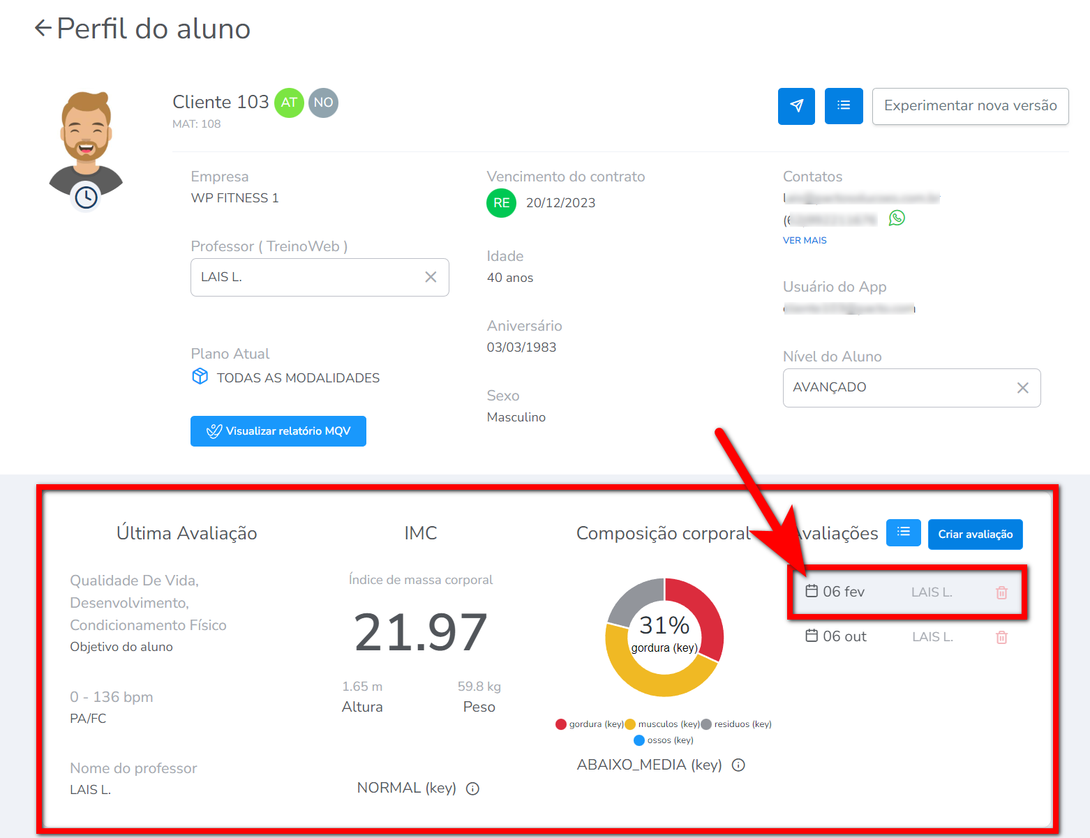The height and width of the screenshot is (838, 1090).
Task: Click info icon next to NORMAL (key)
Action: [x=472, y=788]
